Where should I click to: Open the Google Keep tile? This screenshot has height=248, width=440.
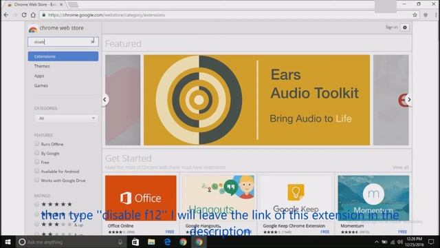296,205
